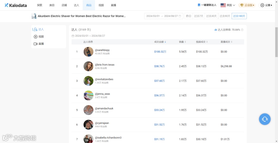
Task: Sort table by 直播成交 column
Action: 227,42
